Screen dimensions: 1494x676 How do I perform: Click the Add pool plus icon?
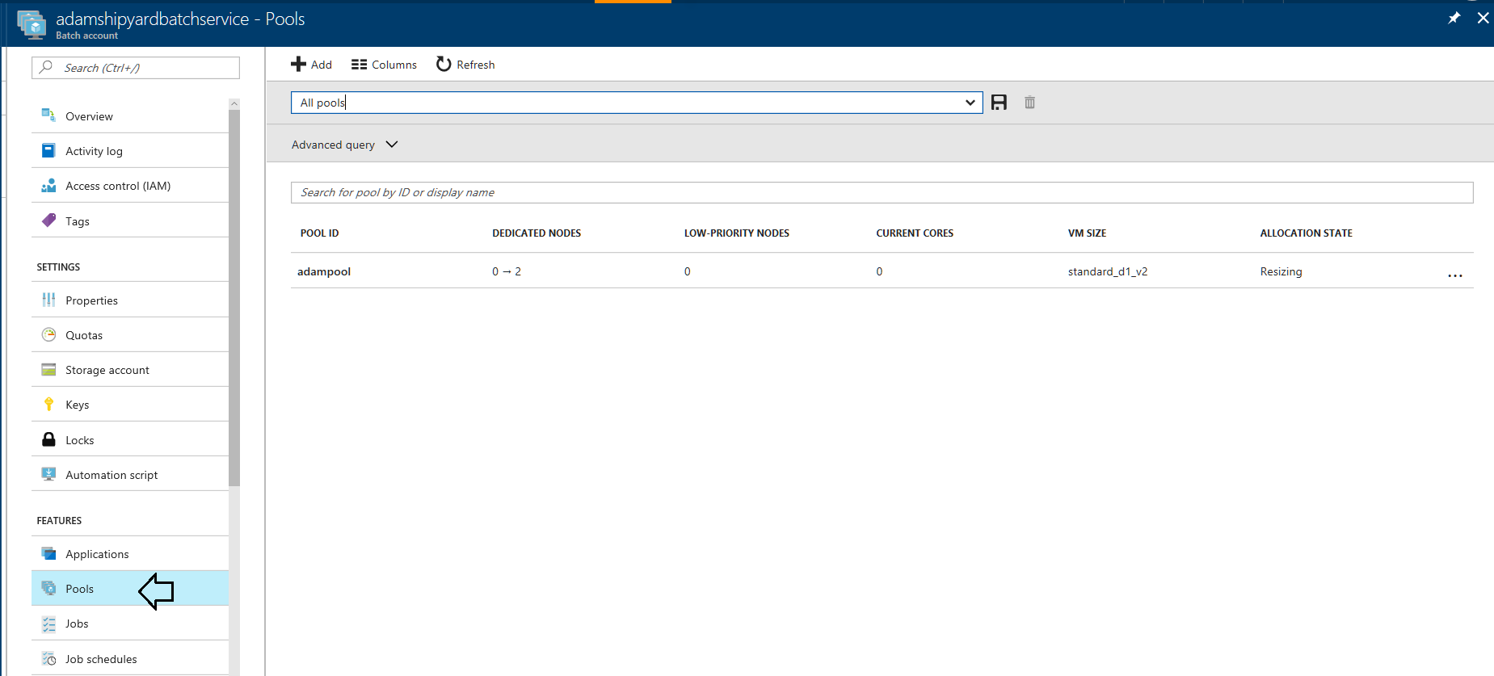click(x=298, y=65)
